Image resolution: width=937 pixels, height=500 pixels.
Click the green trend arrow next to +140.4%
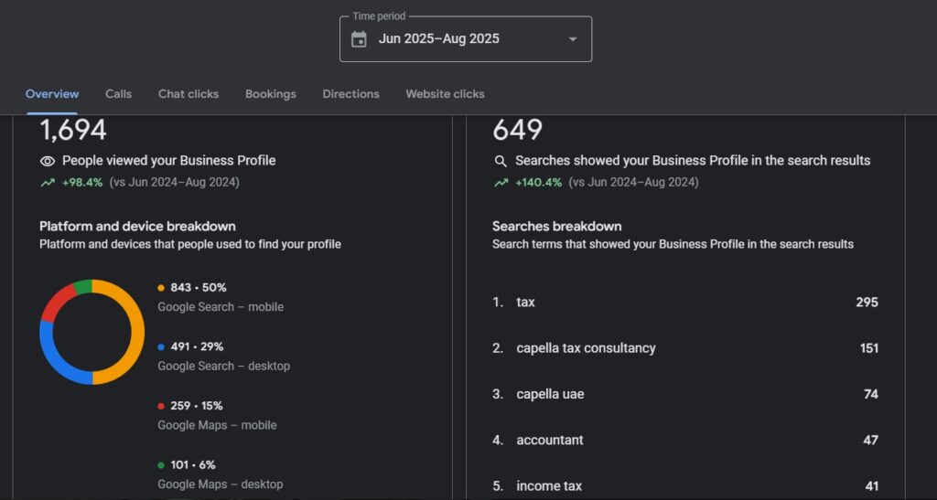501,183
